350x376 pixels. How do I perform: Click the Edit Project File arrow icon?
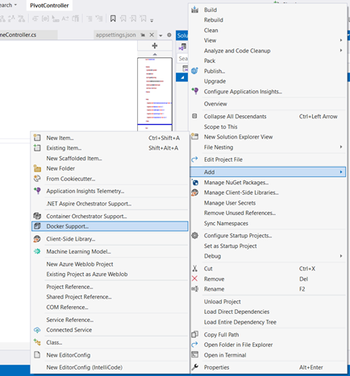(194, 159)
